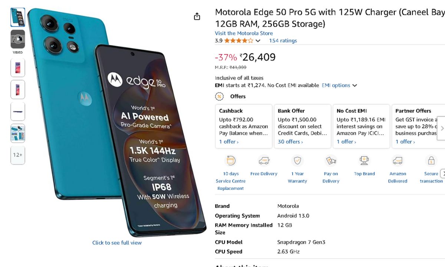Image resolution: width=445 pixels, height=267 pixels.
Task: Expand the star rating breakdown chevron
Action: click(x=258, y=41)
